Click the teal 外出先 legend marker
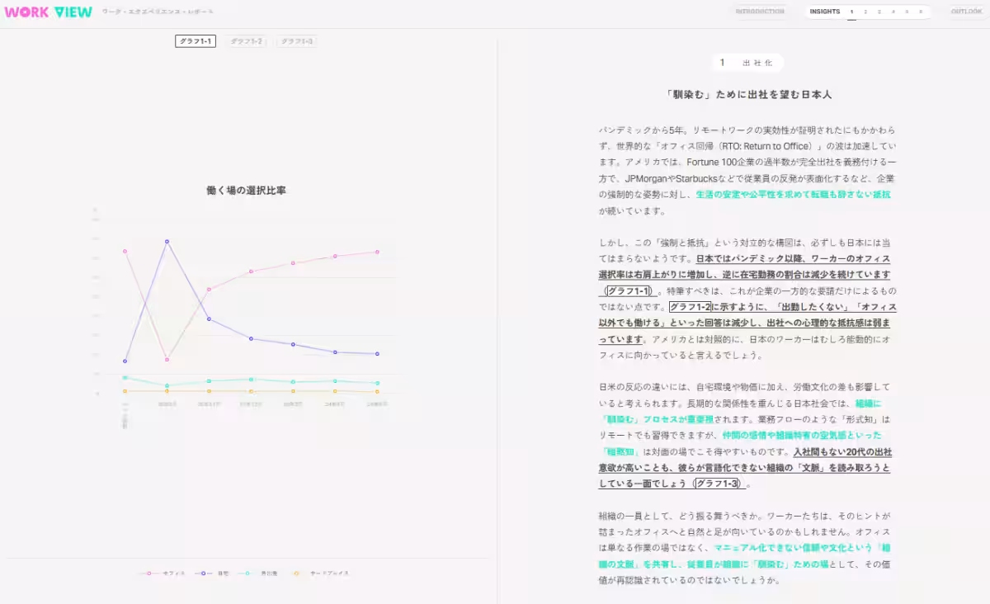 coord(247,573)
